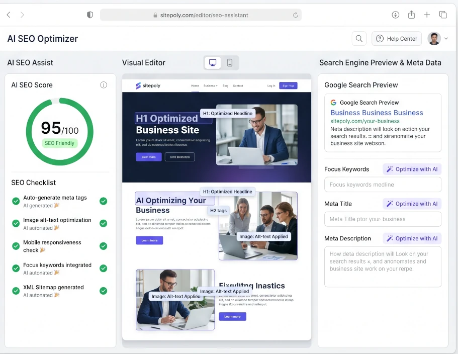Switch to mobile preview mode
The height and width of the screenshot is (354, 458).
tap(230, 62)
